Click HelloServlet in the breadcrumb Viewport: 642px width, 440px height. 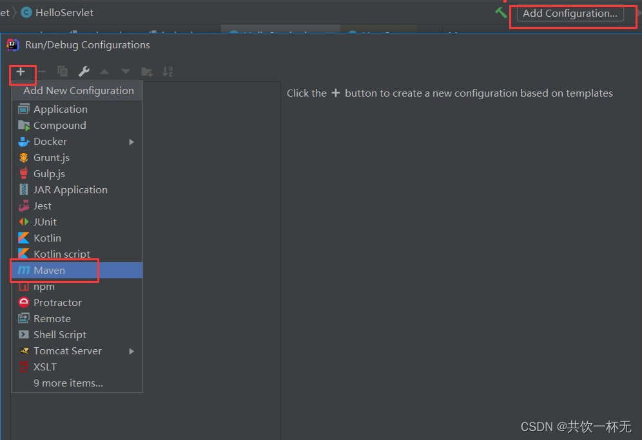pyautogui.click(x=64, y=13)
